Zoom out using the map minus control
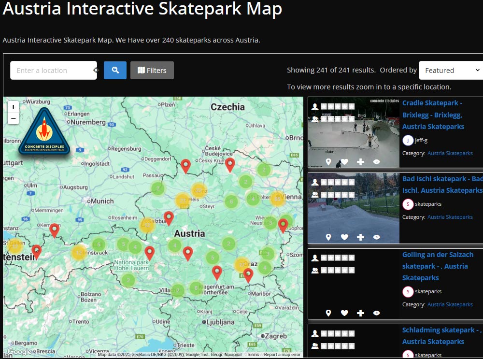Screen dimensions: 483x359 pos(13,118)
